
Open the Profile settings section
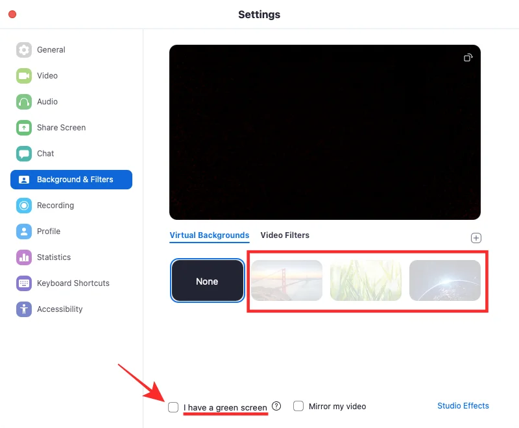[49, 232]
